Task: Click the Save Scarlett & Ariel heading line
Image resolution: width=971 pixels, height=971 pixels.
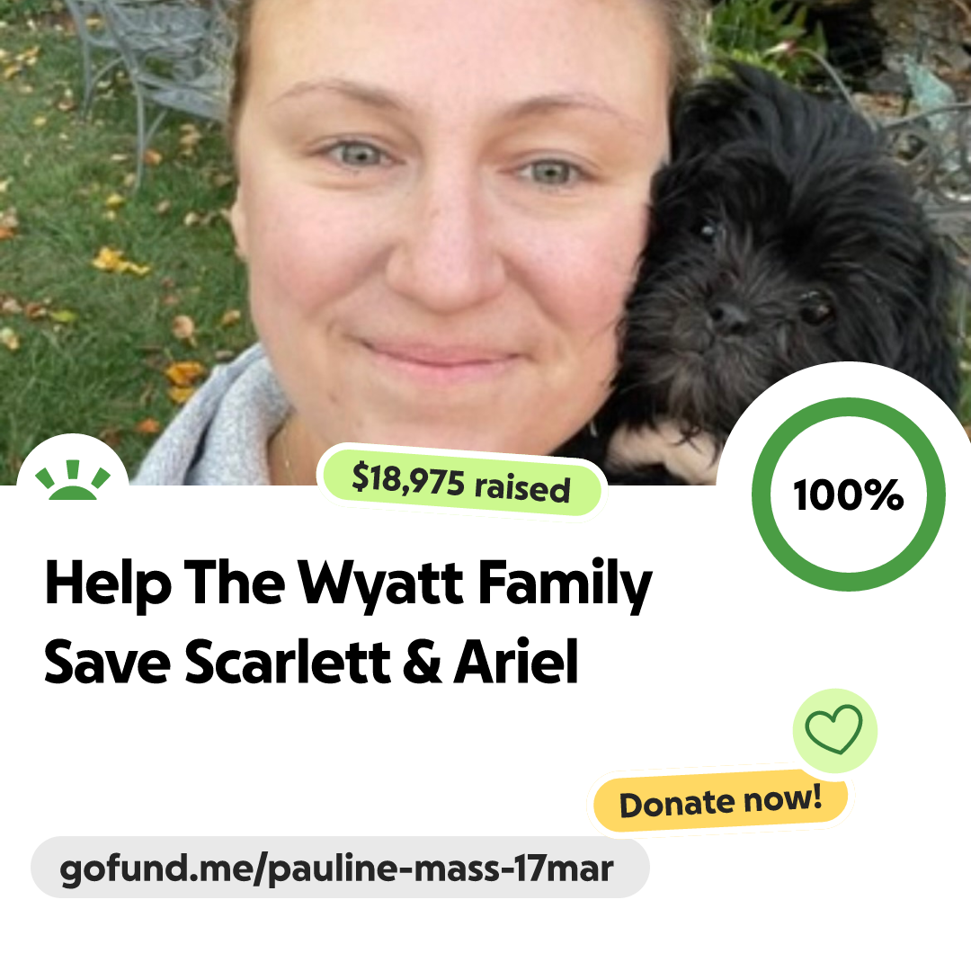Action: [x=311, y=662]
